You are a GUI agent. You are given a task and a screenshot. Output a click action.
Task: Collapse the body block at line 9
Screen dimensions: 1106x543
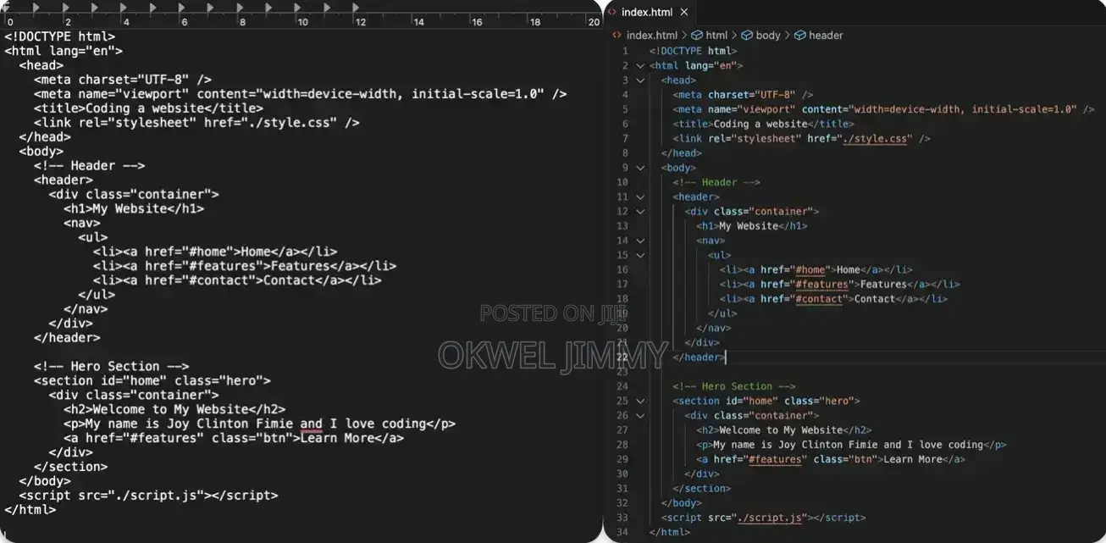[x=640, y=168]
